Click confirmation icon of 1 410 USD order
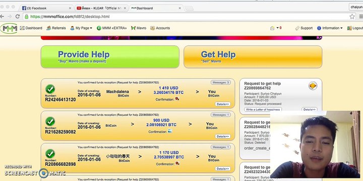This screenshot has width=363, height=181. 177,99
